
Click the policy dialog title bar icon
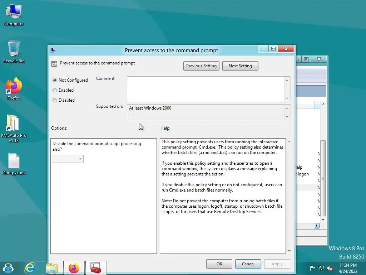click(53, 50)
